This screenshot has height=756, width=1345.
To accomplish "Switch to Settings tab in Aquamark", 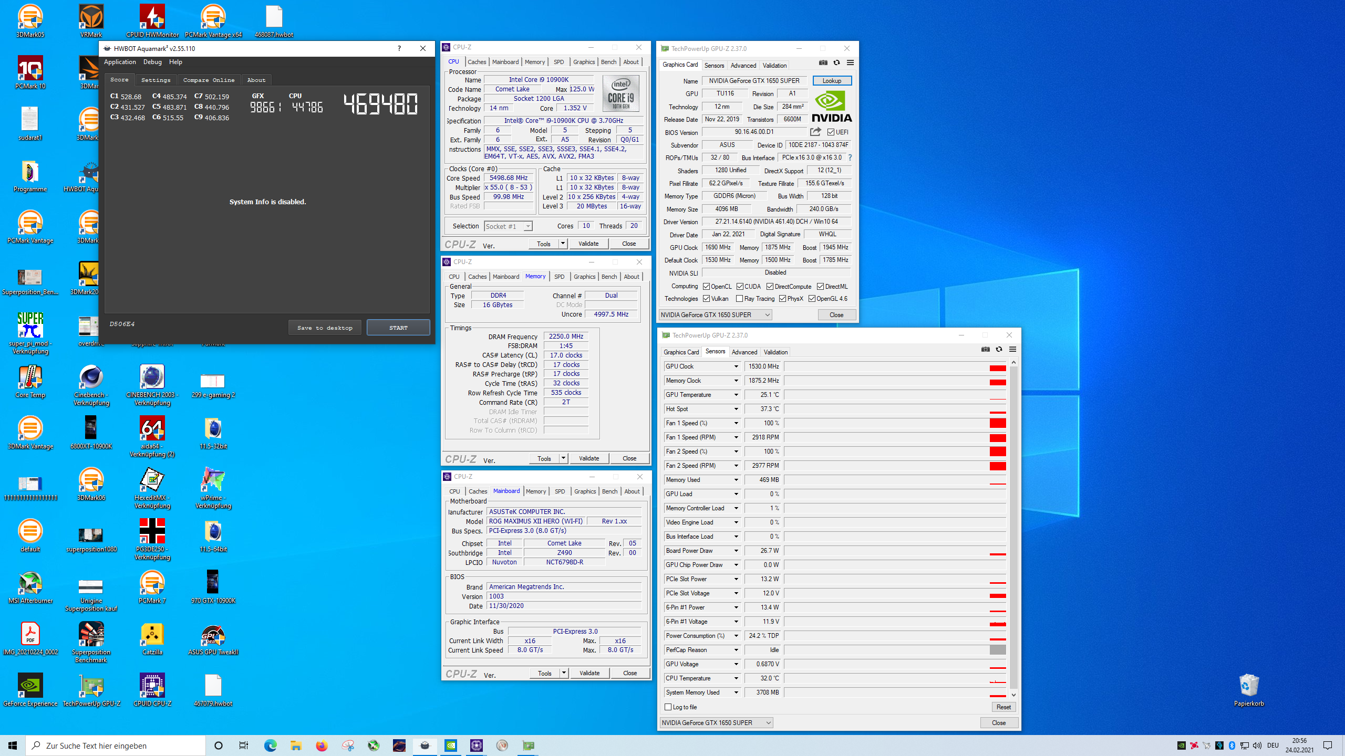I will [156, 80].
